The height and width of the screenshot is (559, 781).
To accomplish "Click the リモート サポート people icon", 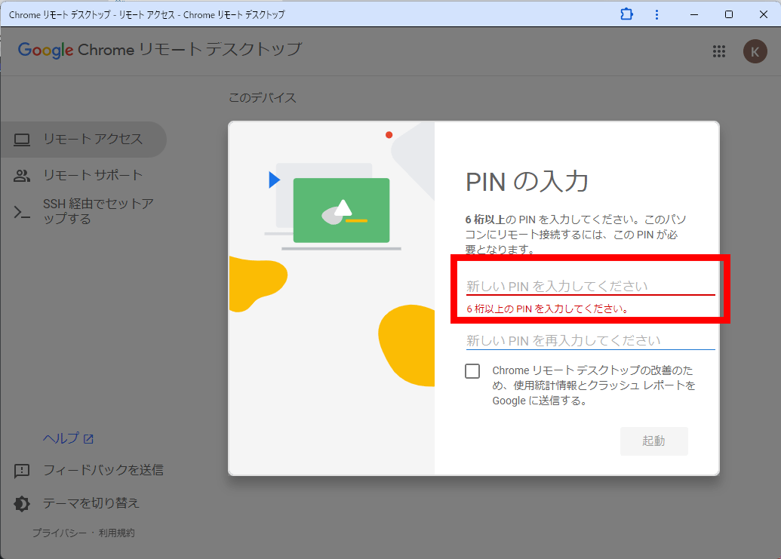I will point(22,174).
